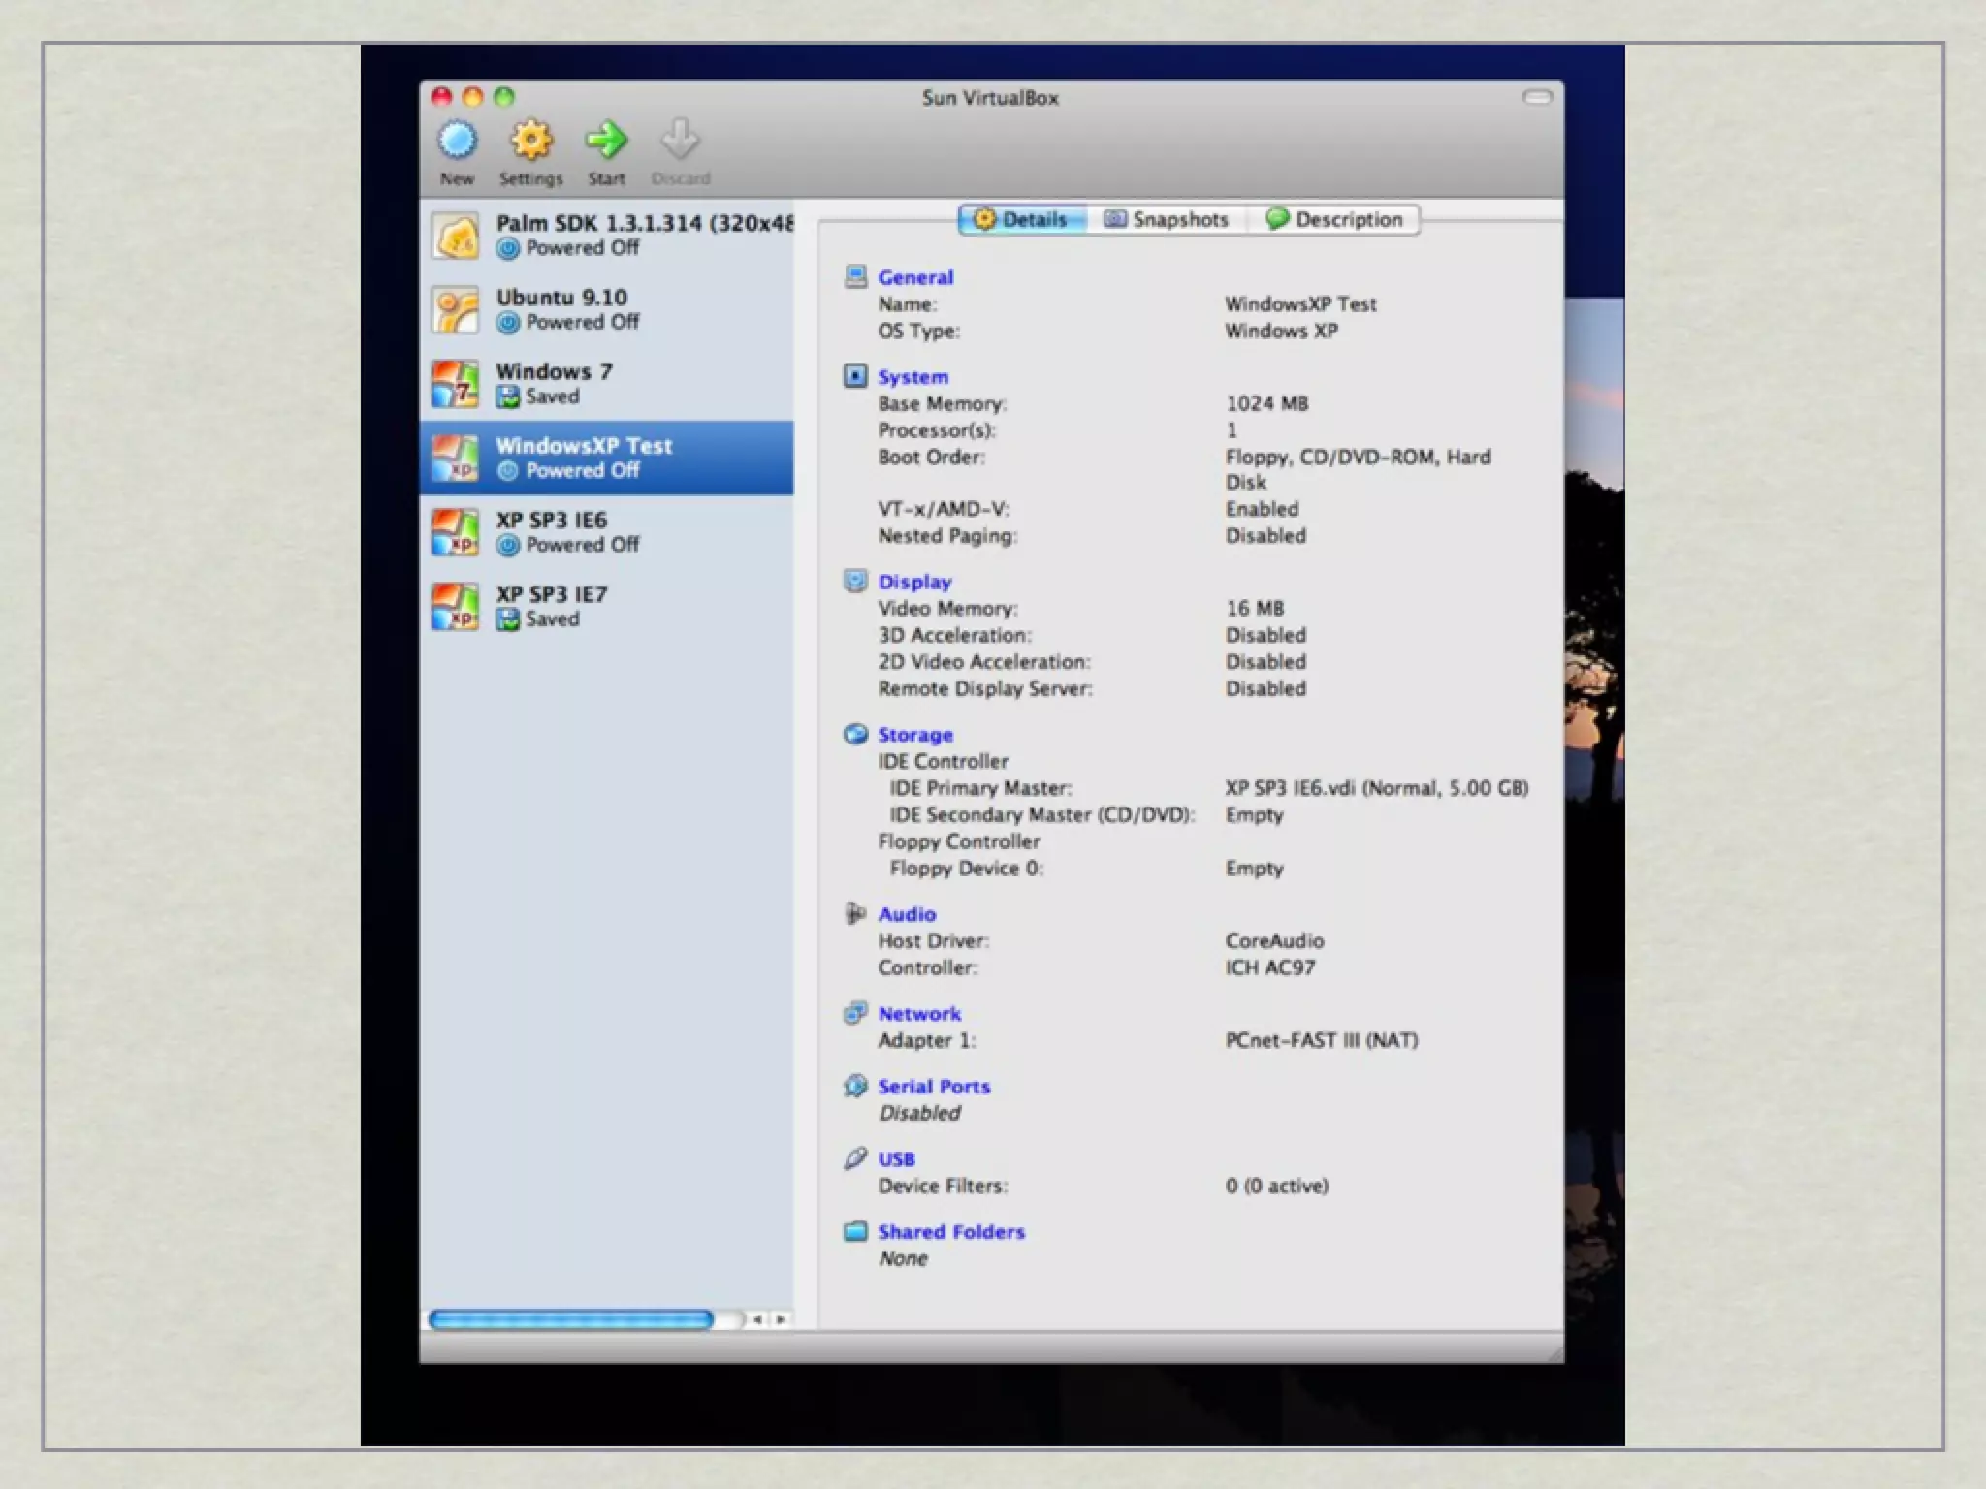Viewport: 1986px width, 1489px height.
Task: Click the Serial Ports section icon
Action: pyautogui.click(x=855, y=1086)
